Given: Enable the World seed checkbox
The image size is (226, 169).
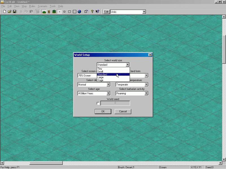Looking at the screenshot, I should 98,103.
